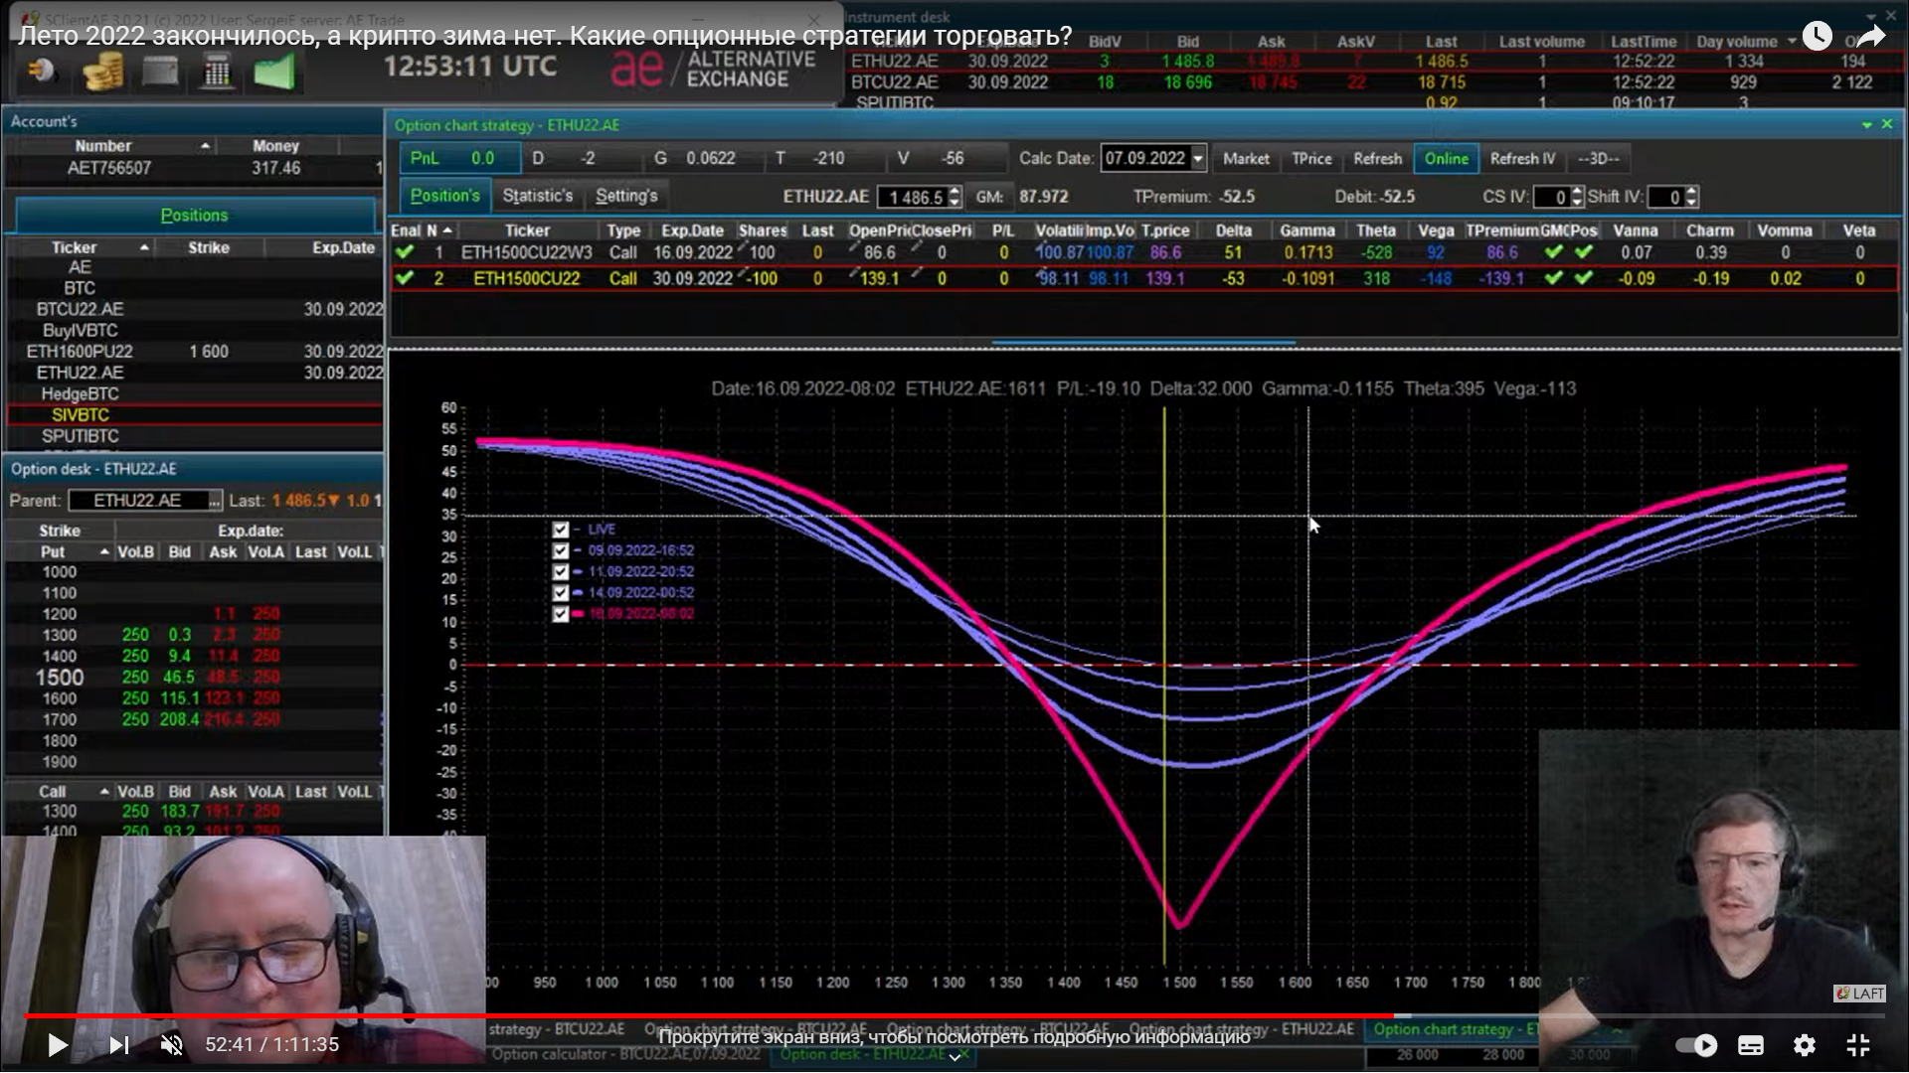
Task: Adjust the Shift IV stepper arrows
Action: pos(1692,197)
